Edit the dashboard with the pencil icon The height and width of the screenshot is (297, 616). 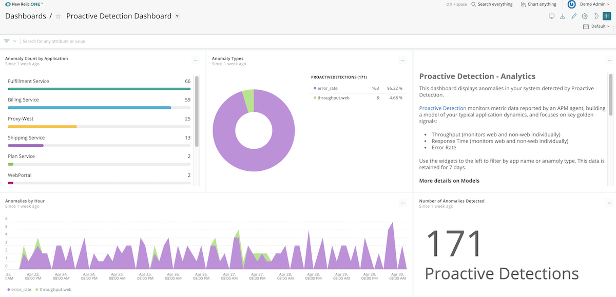point(574,16)
